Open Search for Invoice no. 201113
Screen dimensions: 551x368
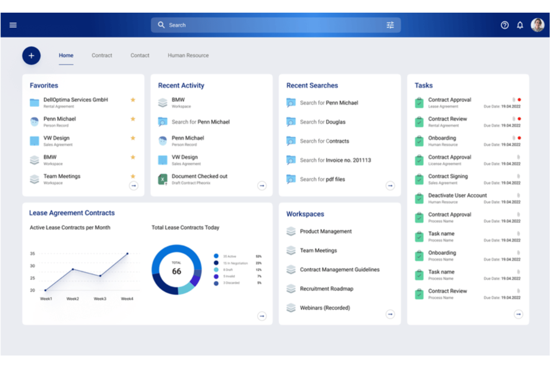tap(335, 160)
